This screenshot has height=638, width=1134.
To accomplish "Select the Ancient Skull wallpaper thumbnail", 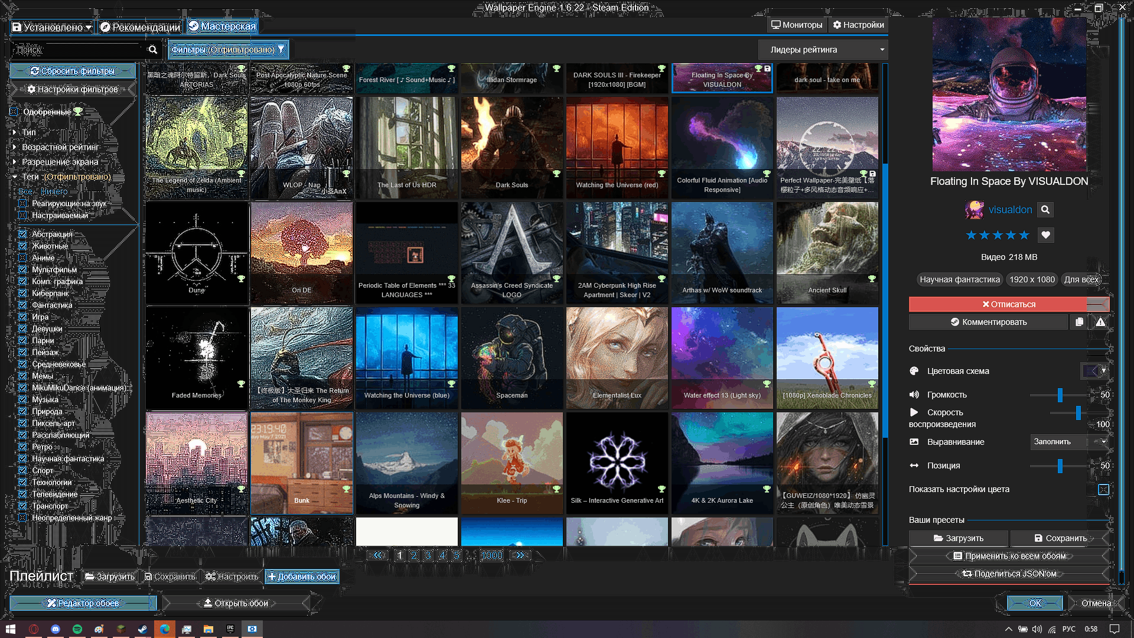I will coord(827,252).
